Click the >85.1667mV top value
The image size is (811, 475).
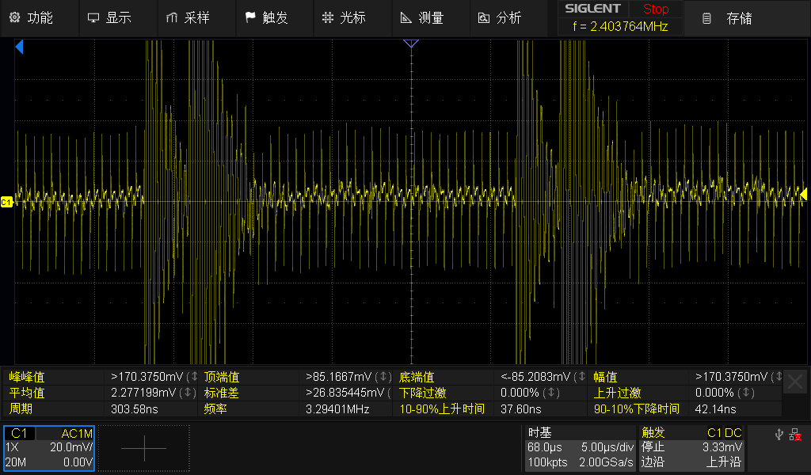tap(338, 377)
